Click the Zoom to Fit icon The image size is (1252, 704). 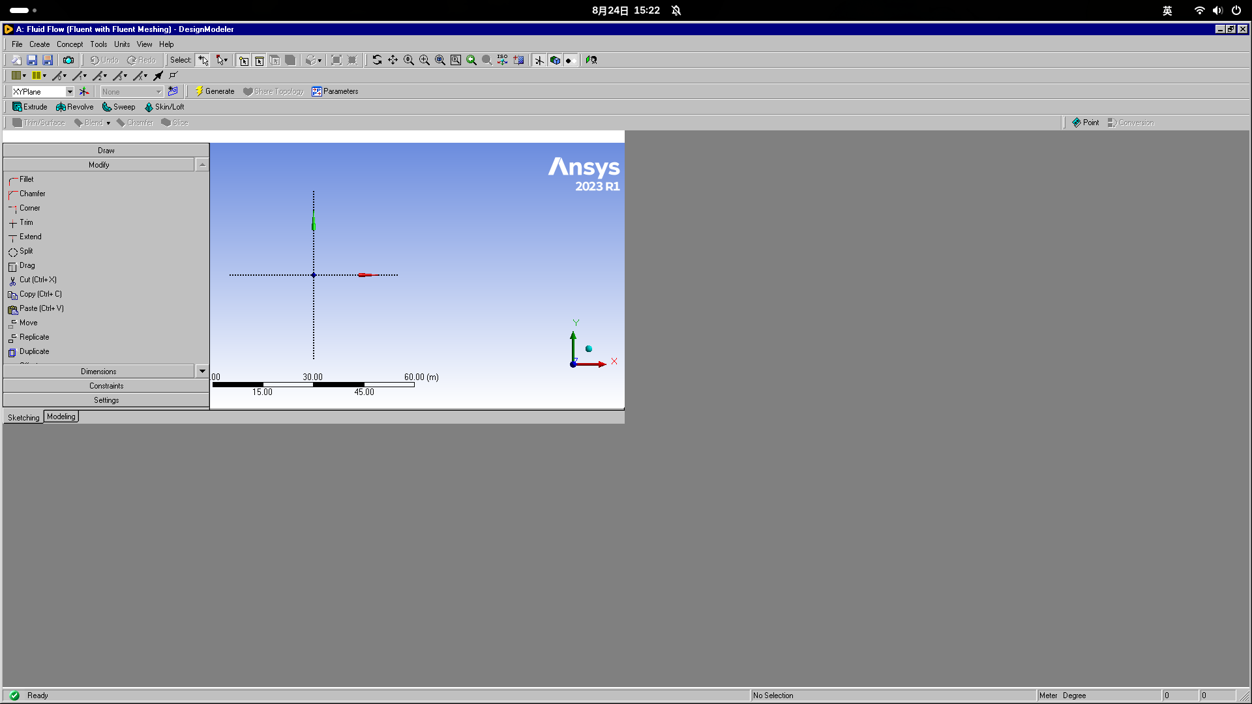[x=440, y=60]
